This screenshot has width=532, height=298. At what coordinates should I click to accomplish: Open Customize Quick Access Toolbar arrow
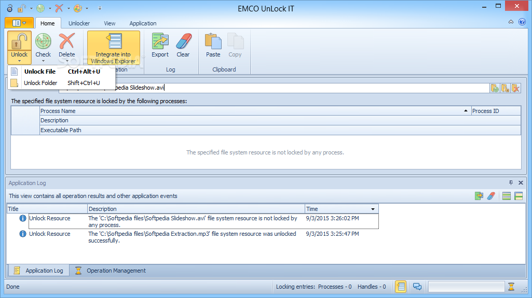tap(100, 8)
